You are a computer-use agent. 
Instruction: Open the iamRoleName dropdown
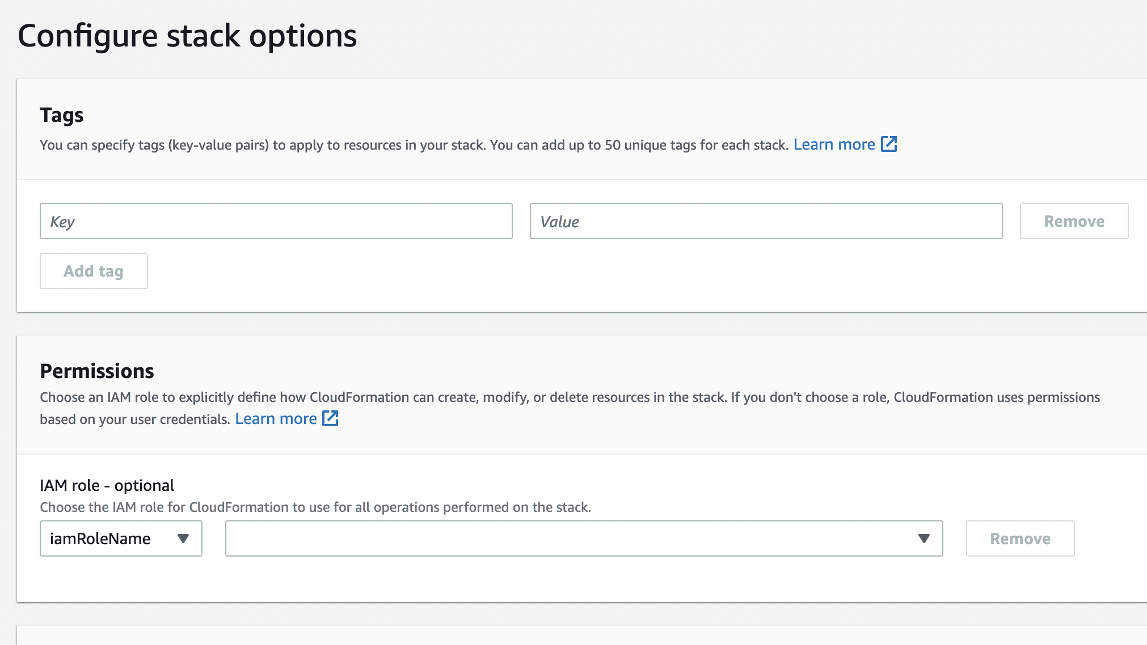tap(121, 538)
